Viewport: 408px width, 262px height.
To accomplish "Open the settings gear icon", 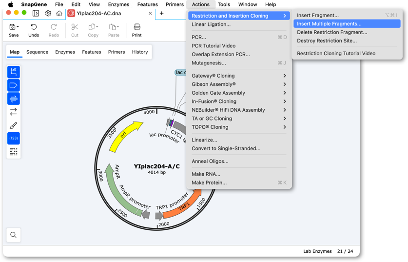I will 48,13.
